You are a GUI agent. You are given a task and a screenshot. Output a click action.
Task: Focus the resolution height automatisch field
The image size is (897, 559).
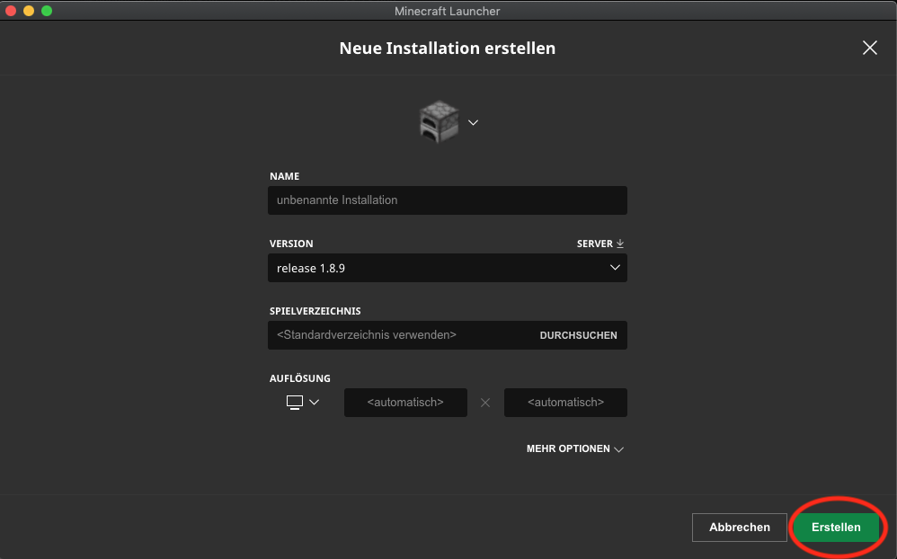(565, 403)
